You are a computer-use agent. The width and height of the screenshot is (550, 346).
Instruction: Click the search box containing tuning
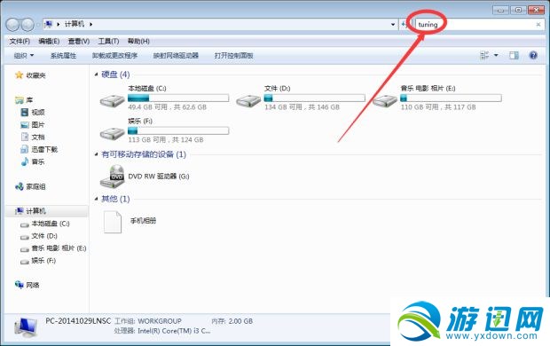point(479,24)
